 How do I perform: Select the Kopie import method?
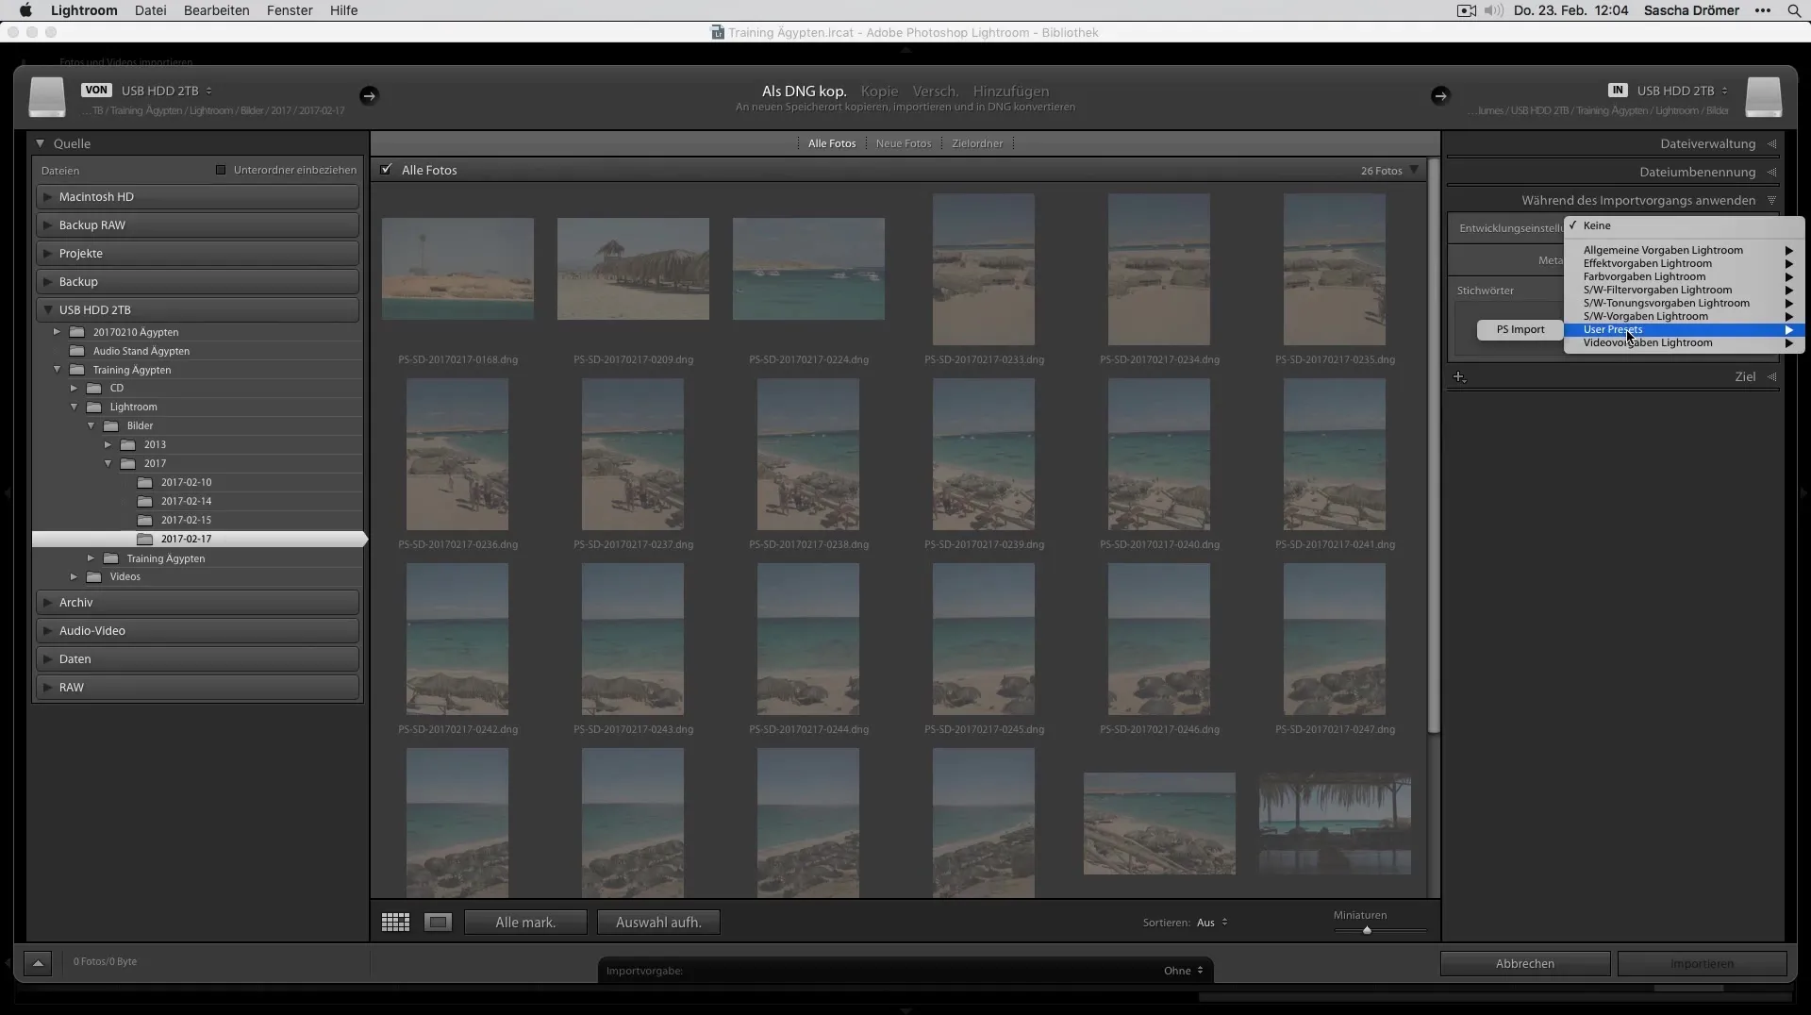(879, 92)
